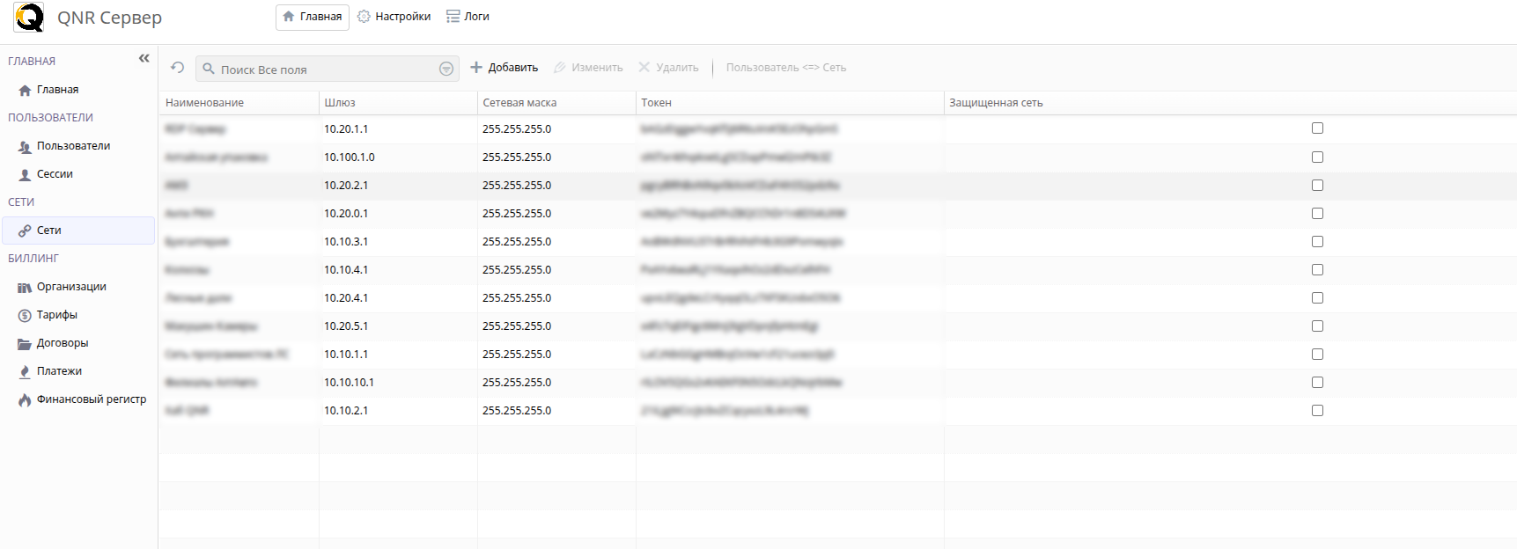Screen dimensions: 1517x549
Task: Sort by the Защищенная сеть column header
Action: click(x=1230, y=103)
